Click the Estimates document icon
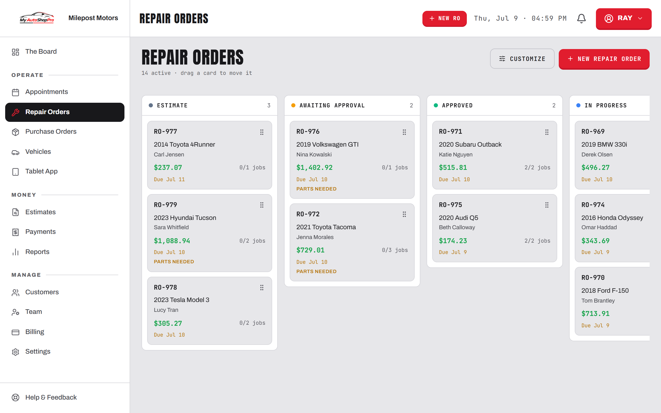 pos(15,212)
